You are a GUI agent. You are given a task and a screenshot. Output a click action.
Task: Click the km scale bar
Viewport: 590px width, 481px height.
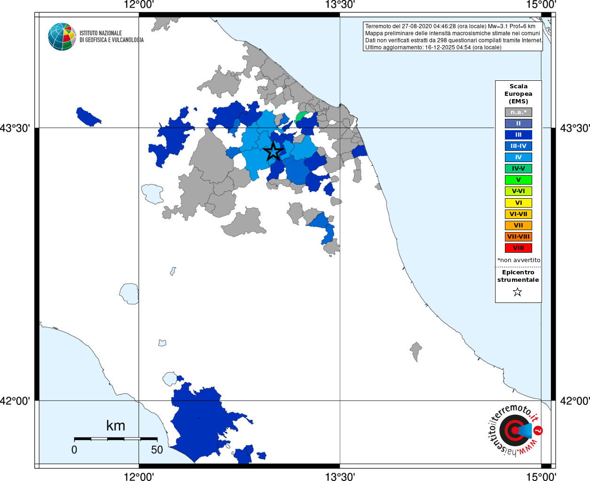tap(116, 438)
